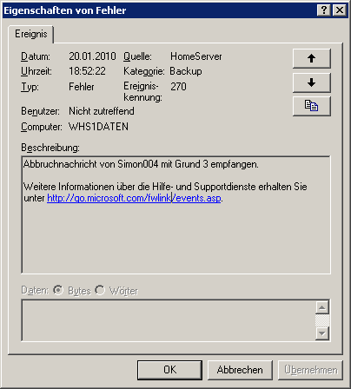Click inside the empty Daten box
The width and height of the screenshot is (351, 389).
[x=169, y=320]
